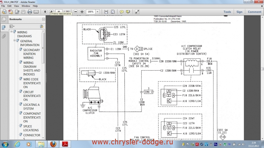The image size is (264, 148).
Task: Click the network signal tray icon
Action: click(x=239, y=144)
